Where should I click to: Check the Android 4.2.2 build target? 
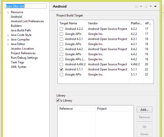61,29
